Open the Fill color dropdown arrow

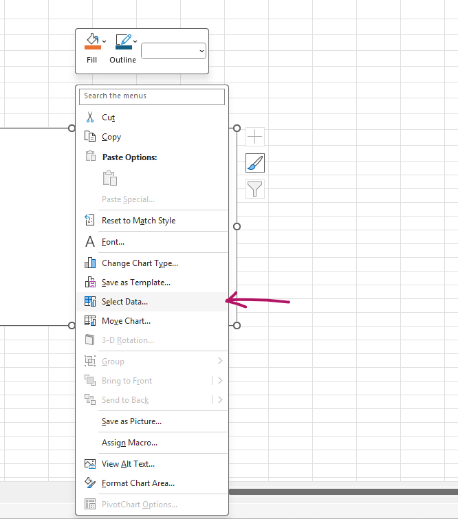[x=105, y=41]
